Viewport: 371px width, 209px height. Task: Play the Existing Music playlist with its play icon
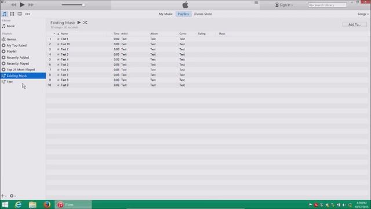[79, 23]
